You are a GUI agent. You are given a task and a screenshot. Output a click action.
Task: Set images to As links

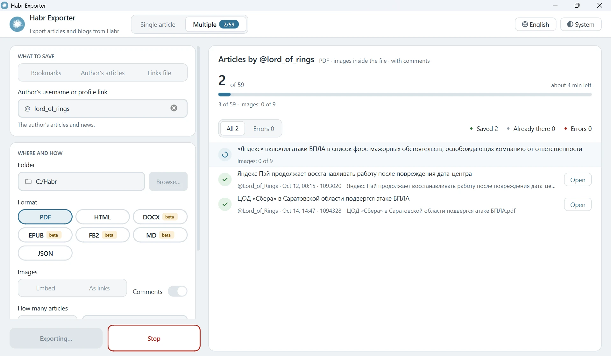point(99,288)
